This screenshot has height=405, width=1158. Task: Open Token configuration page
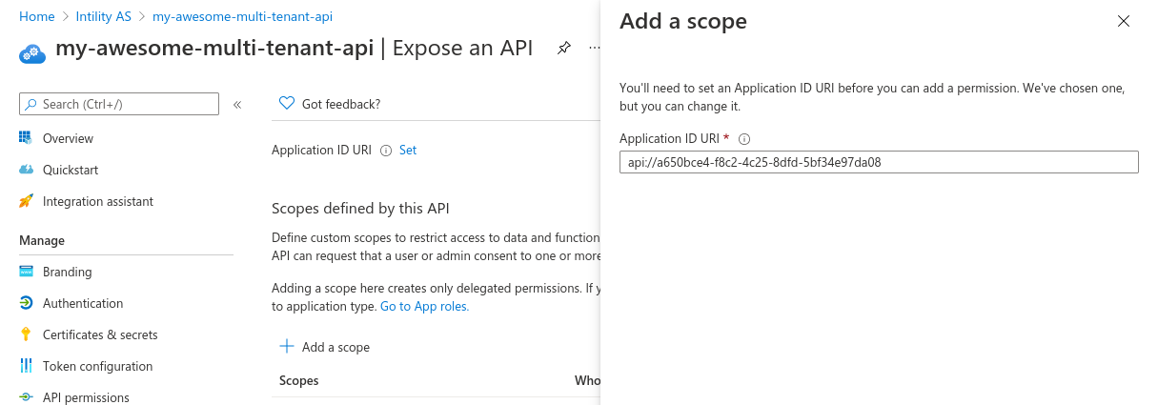tap(97, 366)
